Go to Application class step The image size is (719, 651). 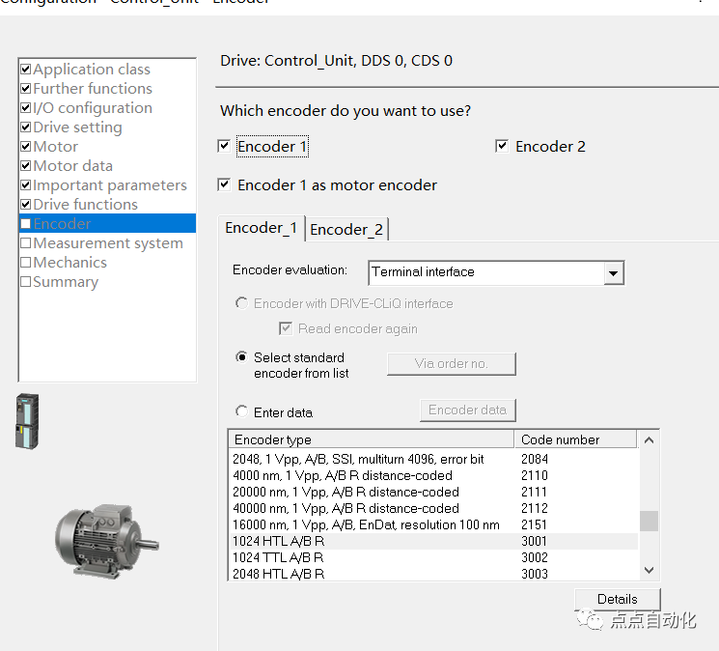tap(92, 70)
